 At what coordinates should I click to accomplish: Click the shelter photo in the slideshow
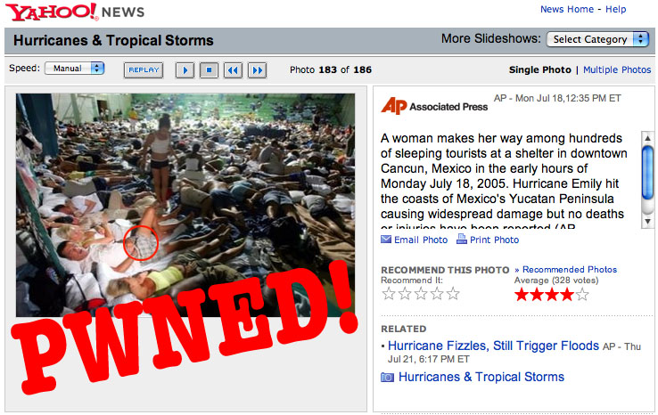[x=185, y=205]
